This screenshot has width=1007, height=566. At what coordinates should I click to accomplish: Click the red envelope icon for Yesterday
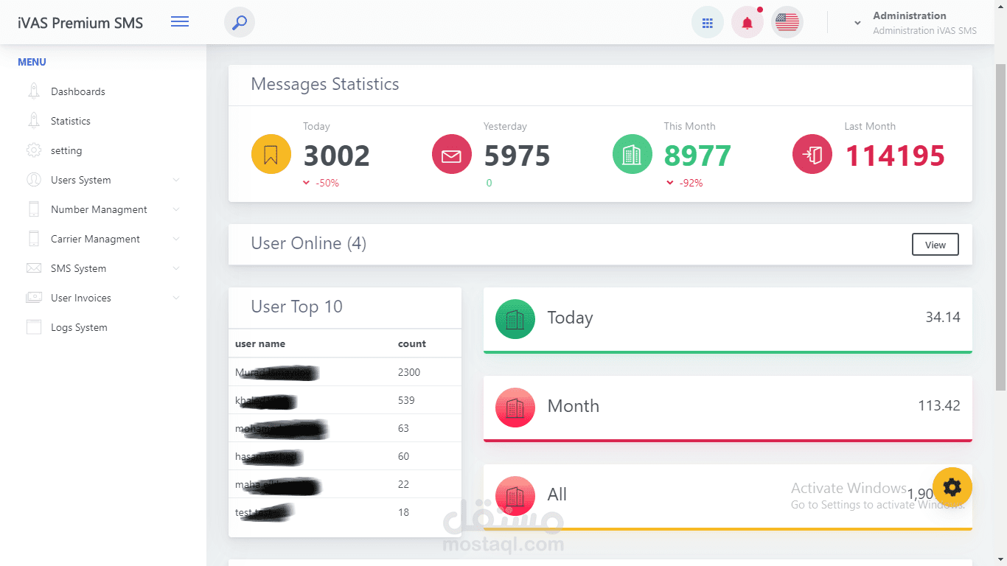(x=451, y=155)
